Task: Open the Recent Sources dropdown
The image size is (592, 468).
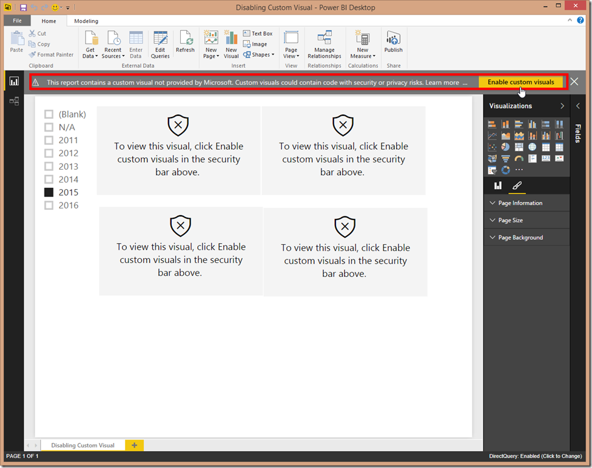Action: (113, 45)
